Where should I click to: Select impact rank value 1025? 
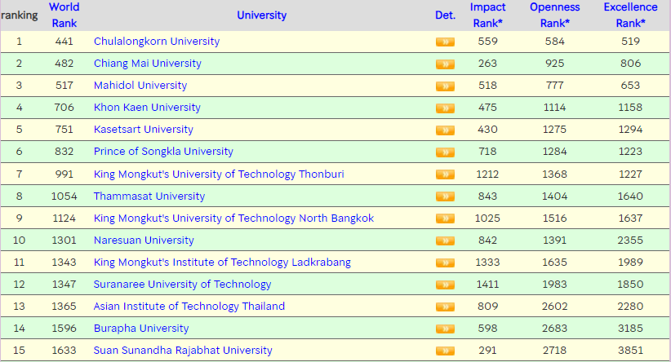(487, 219)
